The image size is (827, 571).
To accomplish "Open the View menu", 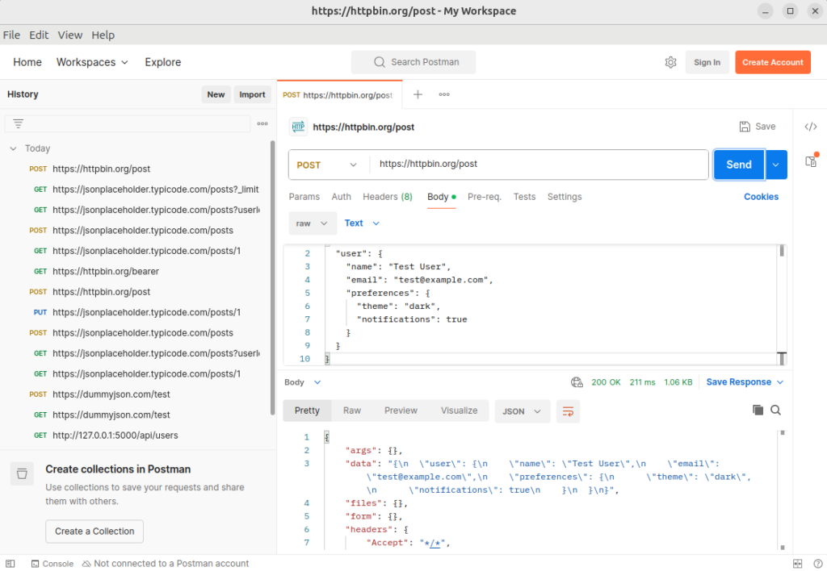I will pos(70,35).
